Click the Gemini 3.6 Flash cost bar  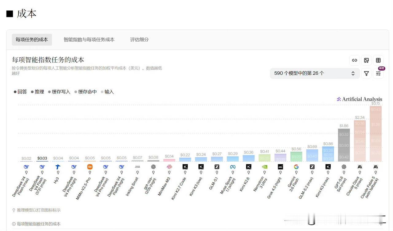click(x=296, y=156)
